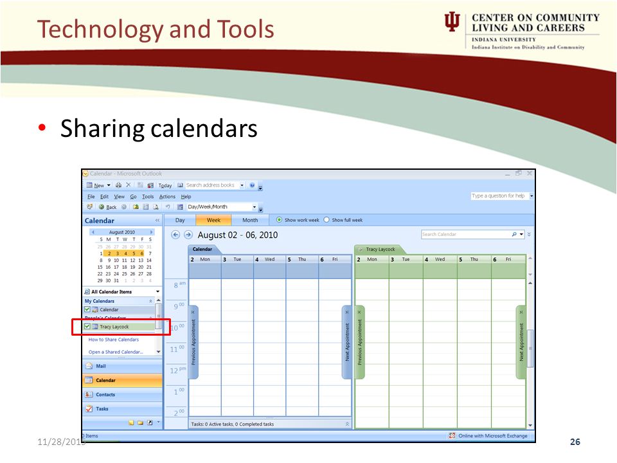Uncheck the Tracy Laycock calendar checkbox
The width and height of the screenshot is (617, 463).
click(x=87, y=327)
